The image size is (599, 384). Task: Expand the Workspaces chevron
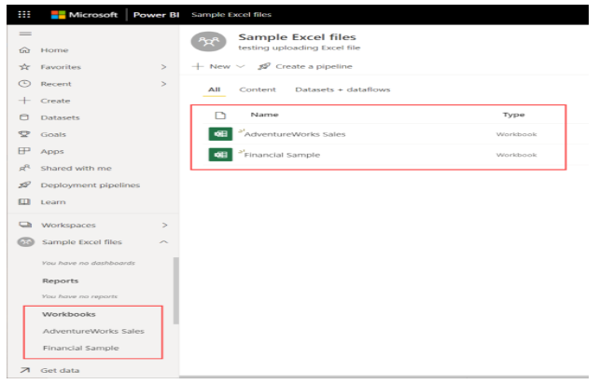pyautogui.click(x=164, y=225)
